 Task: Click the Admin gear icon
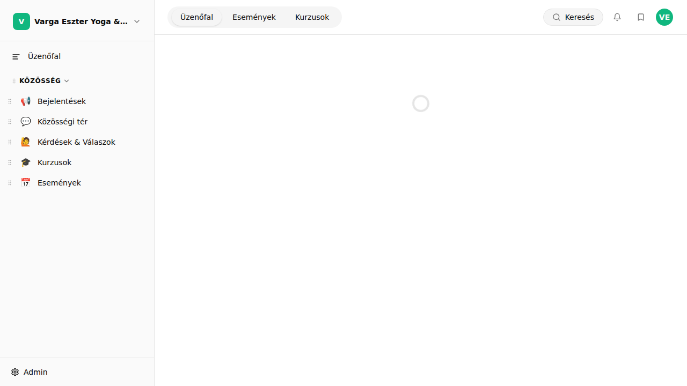coord(15,372)
